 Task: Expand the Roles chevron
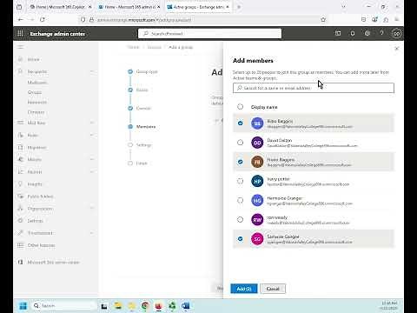point(92,135)
